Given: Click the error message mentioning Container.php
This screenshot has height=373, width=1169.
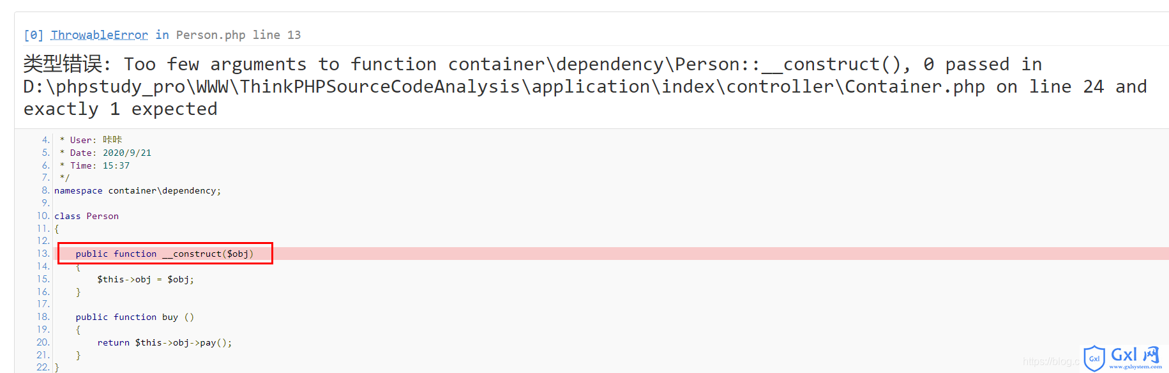Looking at the screenshot, I should click(585, 87).
